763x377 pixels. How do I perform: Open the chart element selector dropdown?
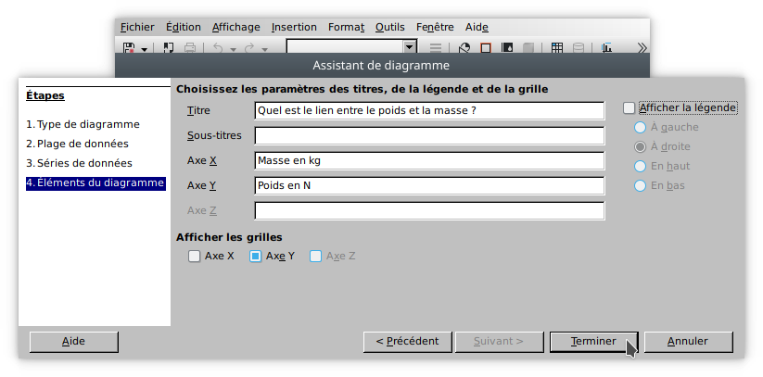pyautogui.click(x=409, y=47)
